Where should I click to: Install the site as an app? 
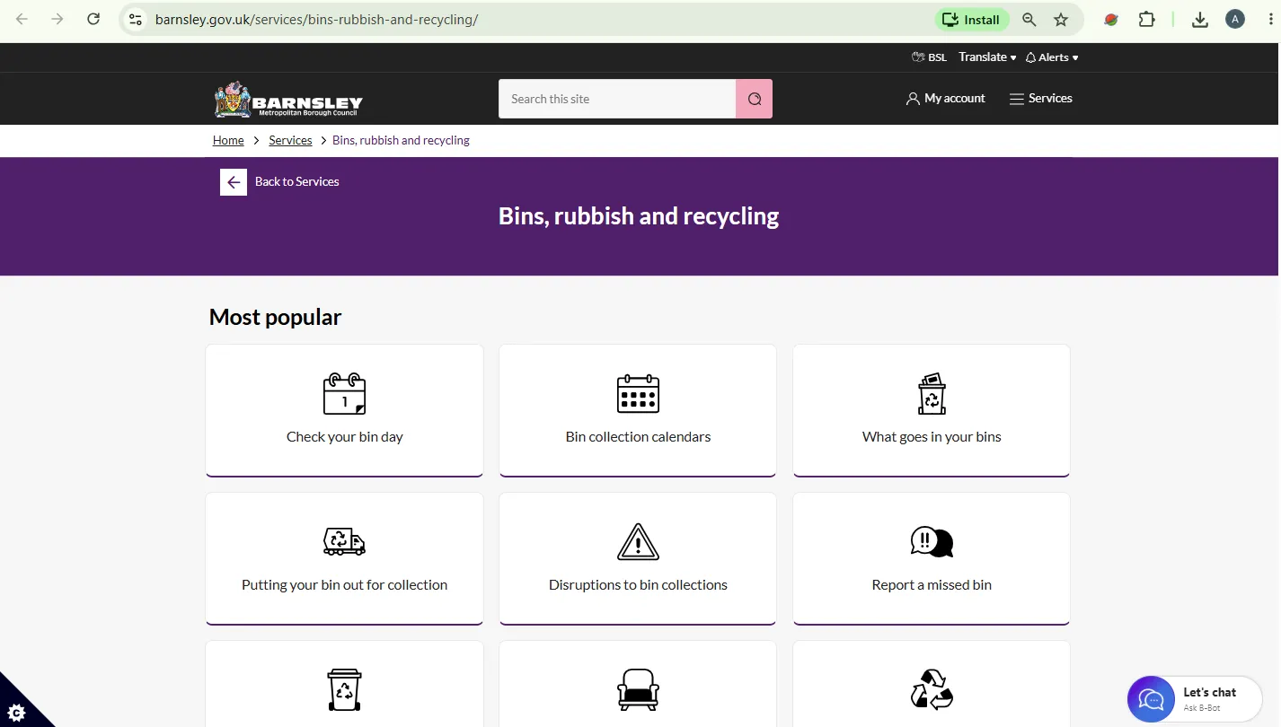point(972,19)
